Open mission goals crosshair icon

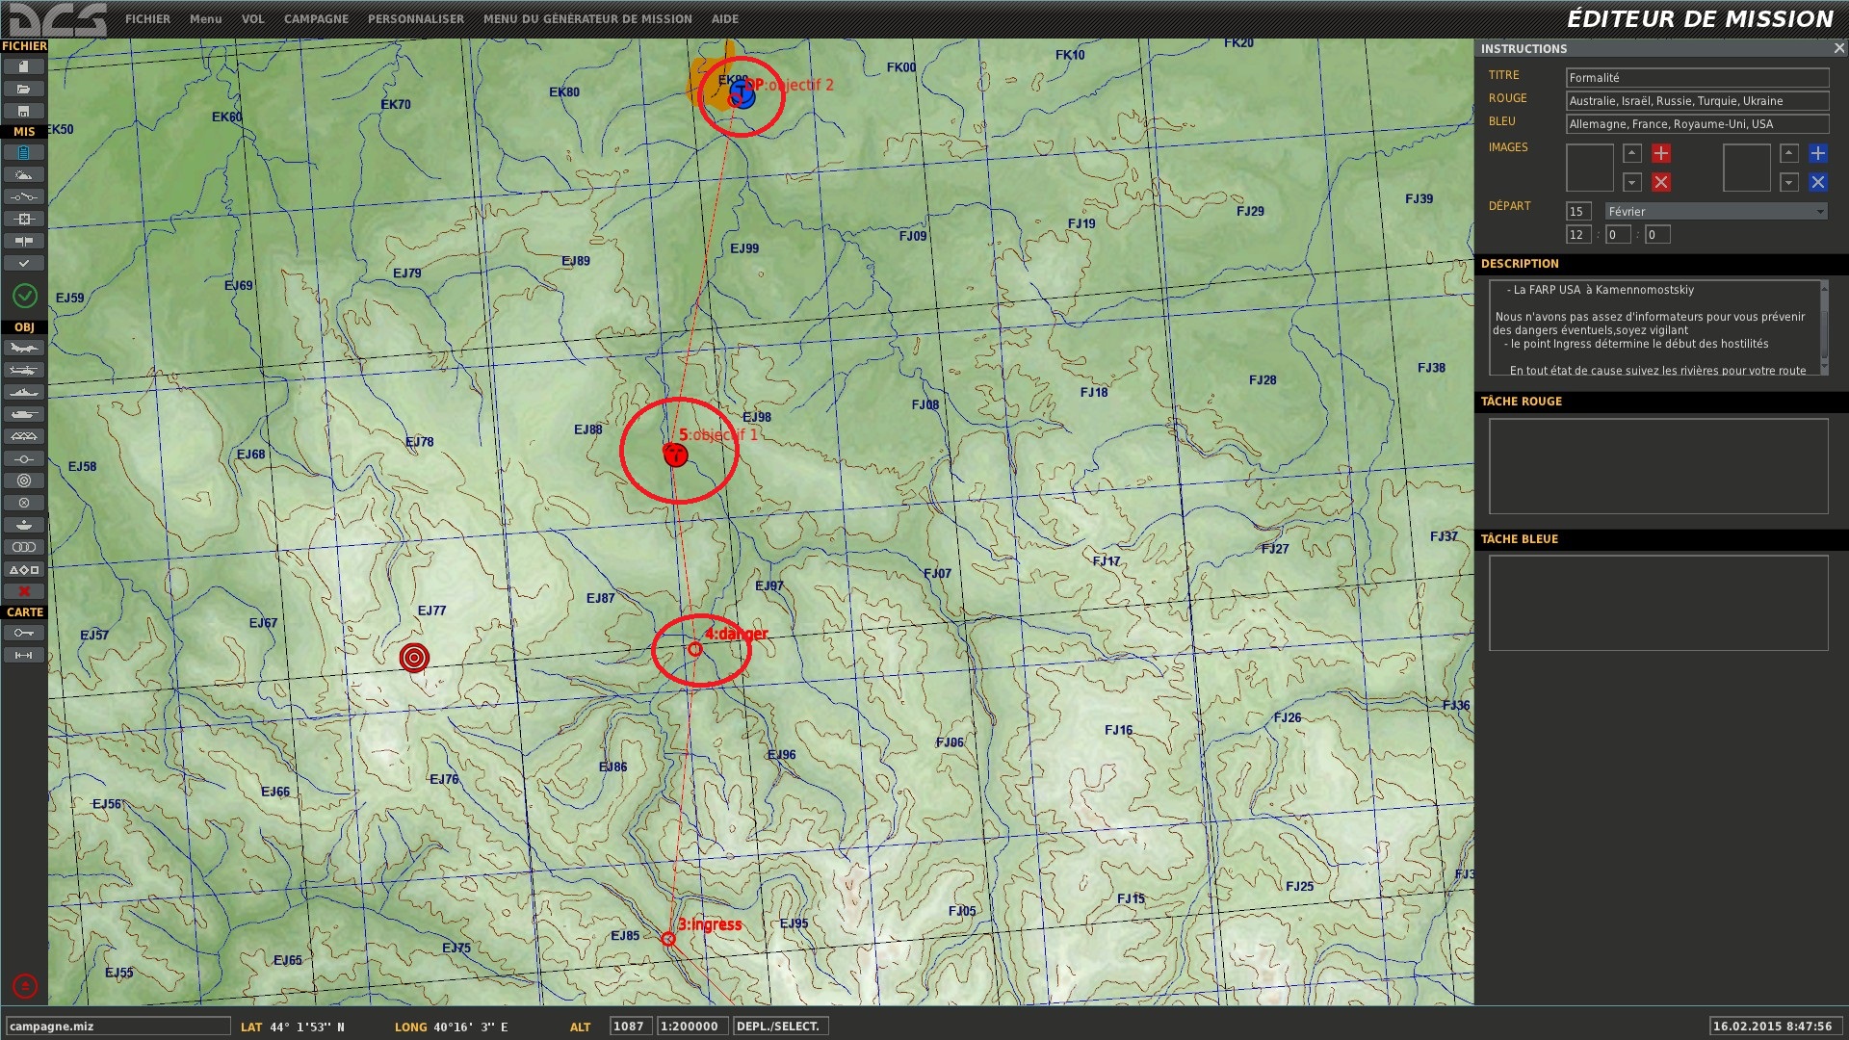coord(24,219)
